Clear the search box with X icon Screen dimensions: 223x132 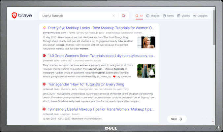pyautogui.click(x=113, y=16)
